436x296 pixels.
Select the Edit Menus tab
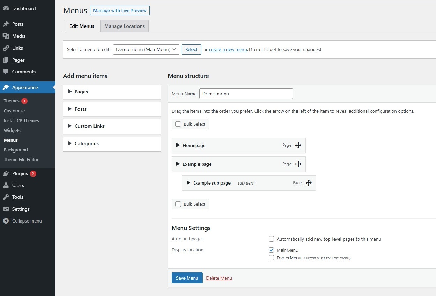click(82, 26)
